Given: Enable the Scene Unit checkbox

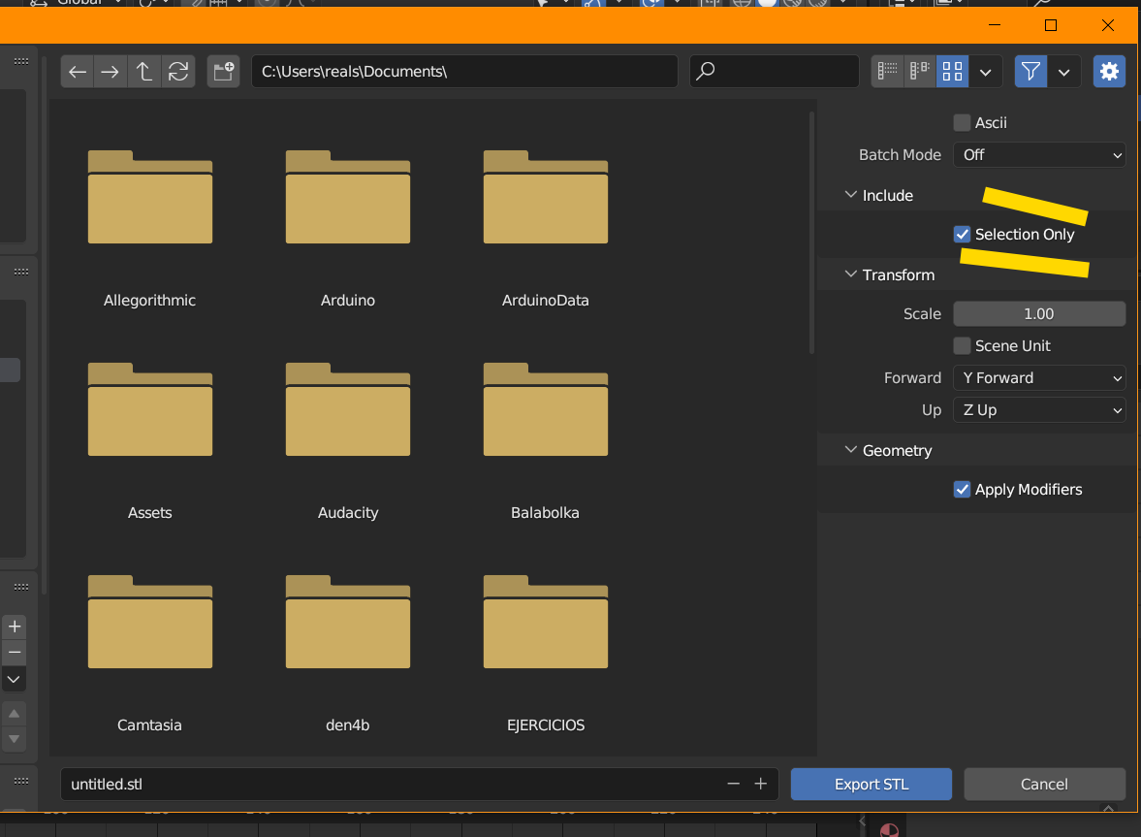Looking at the screenshot, I should click(962, 345).
